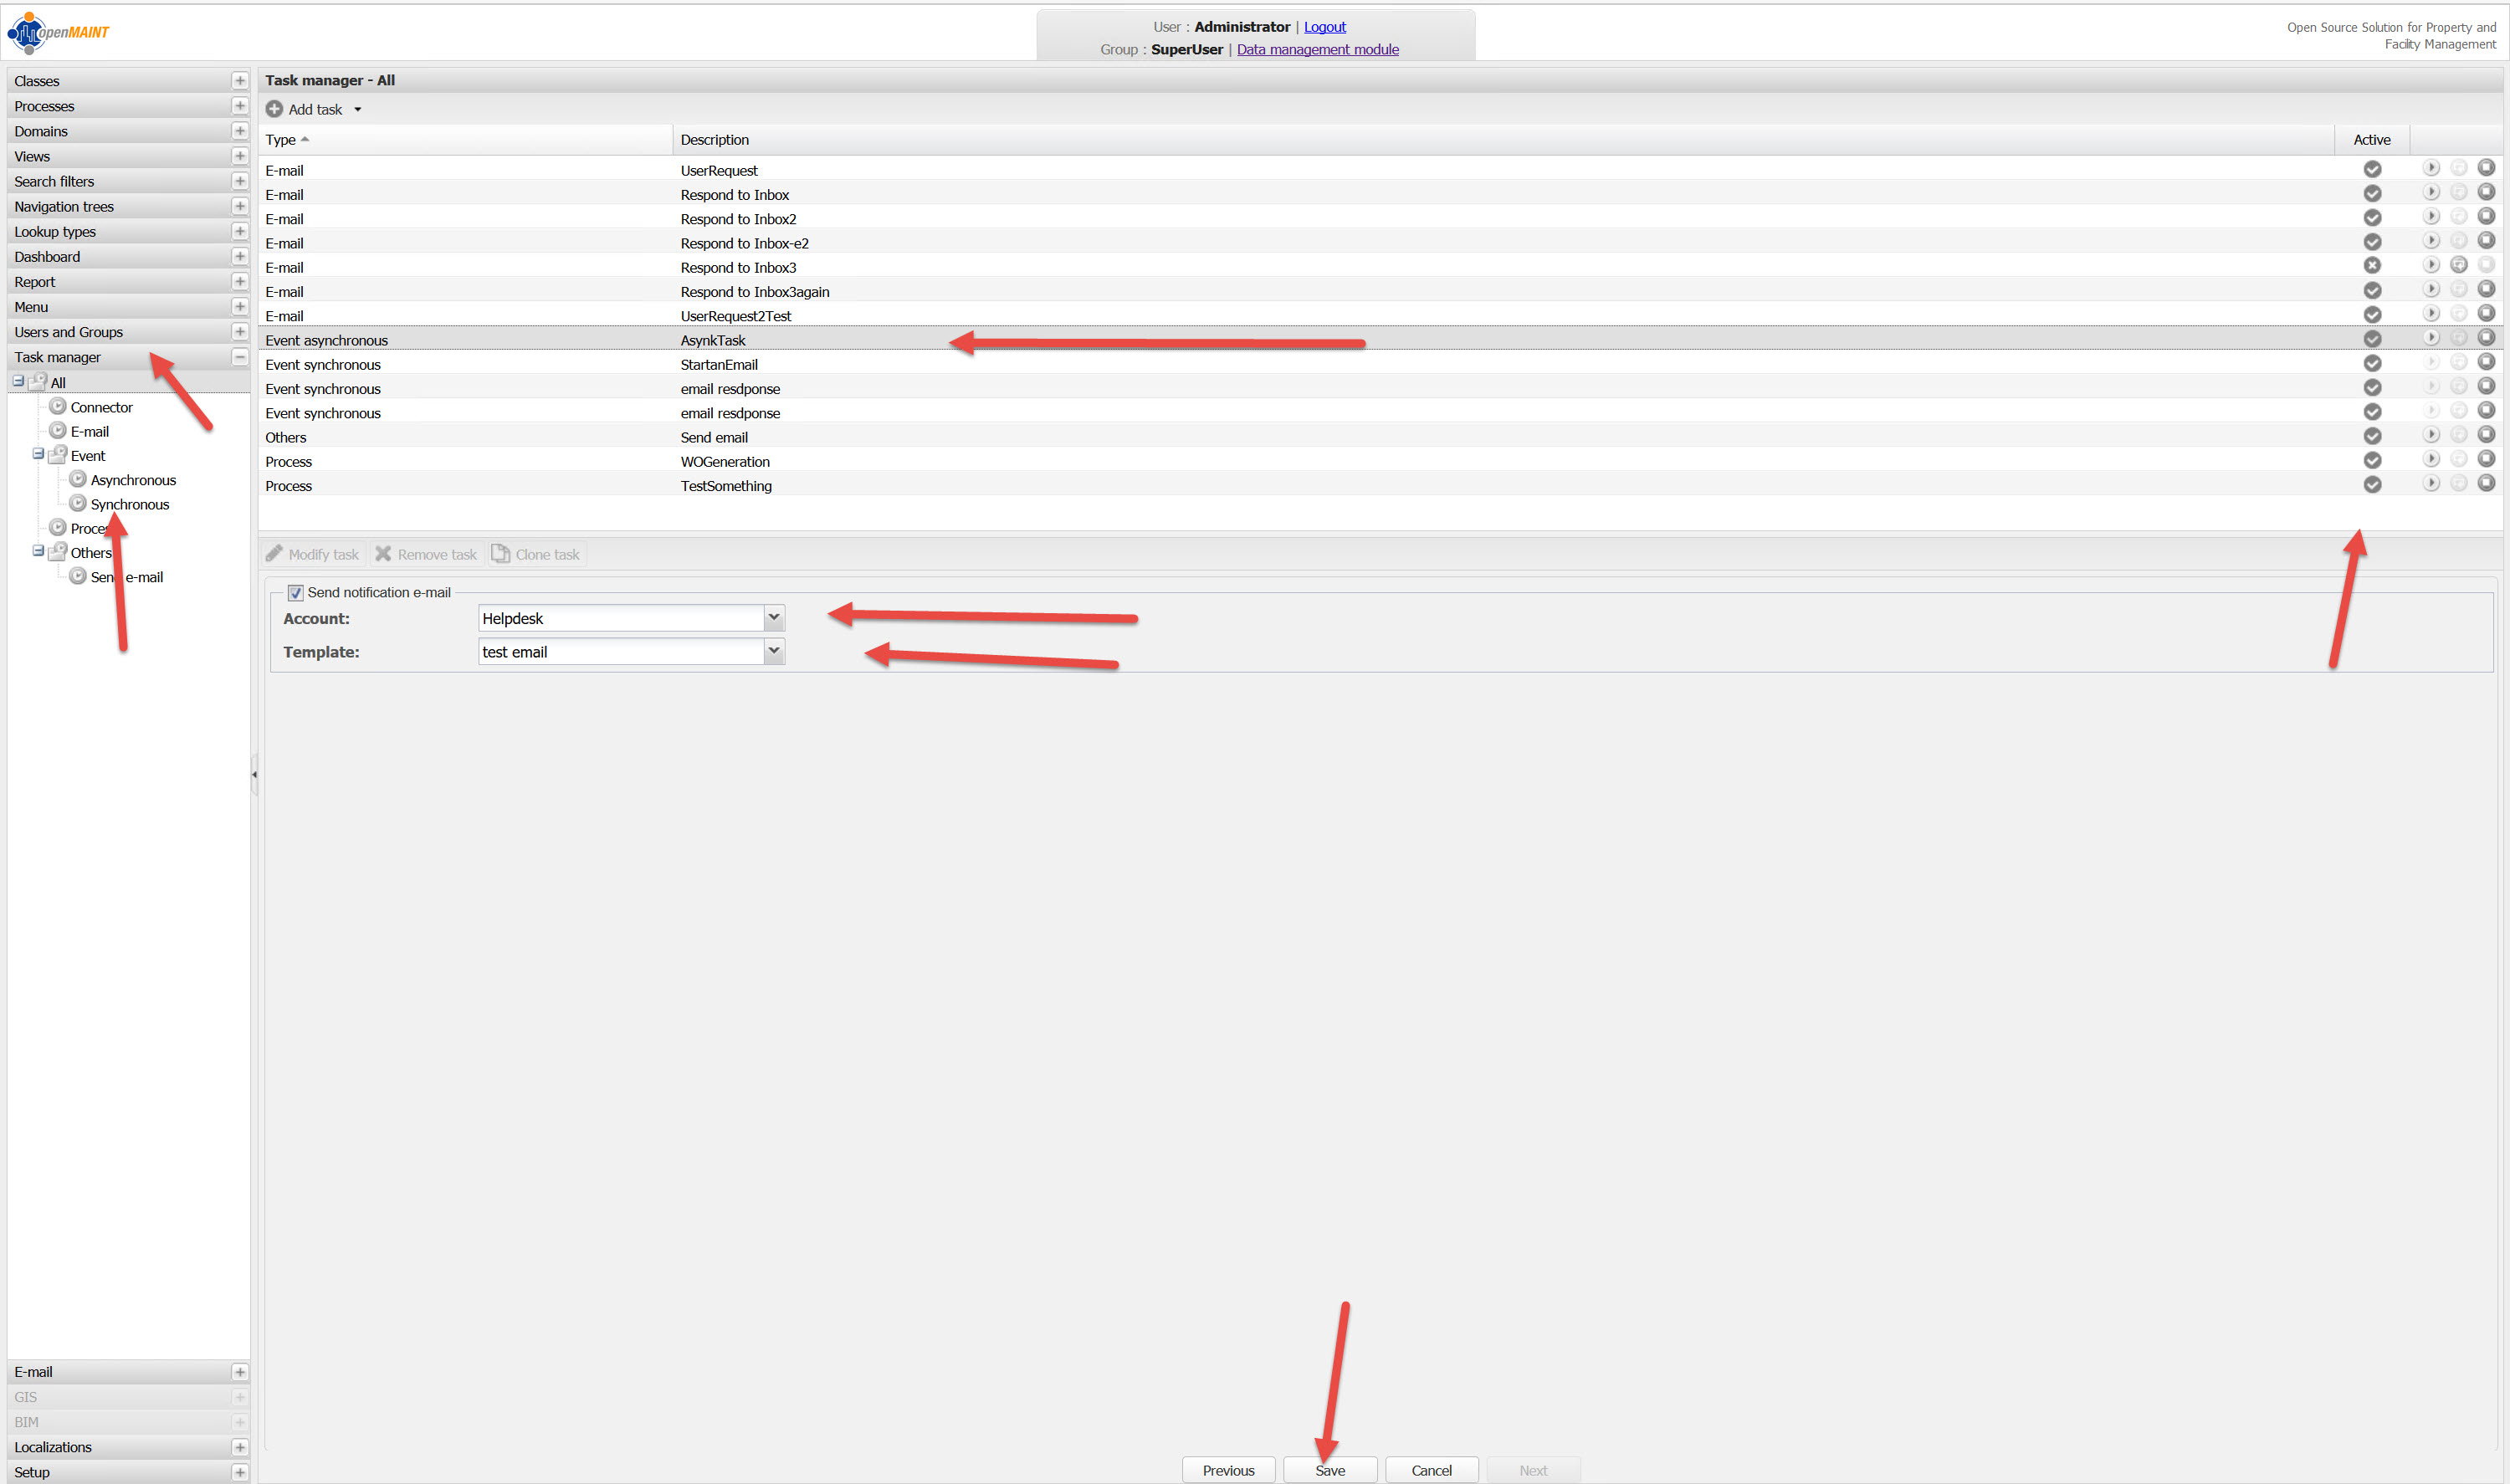Click inactive status icon for Respond to Inbox3
2510x1484 pixels.
[x=2372, y=266]
